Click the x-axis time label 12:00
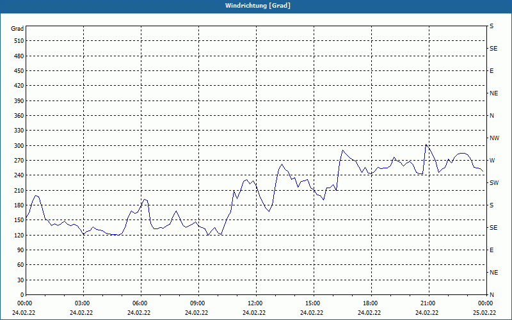The image size is (512, 320). pyautogui.click(x=254, y=303)
